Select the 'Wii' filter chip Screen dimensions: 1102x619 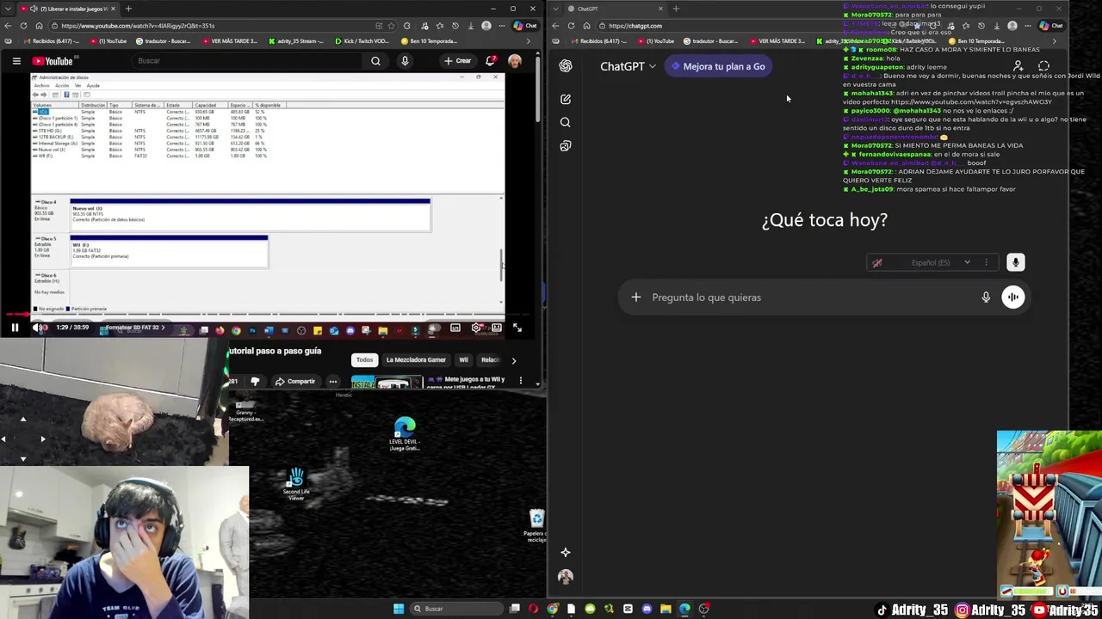[463, 360]
